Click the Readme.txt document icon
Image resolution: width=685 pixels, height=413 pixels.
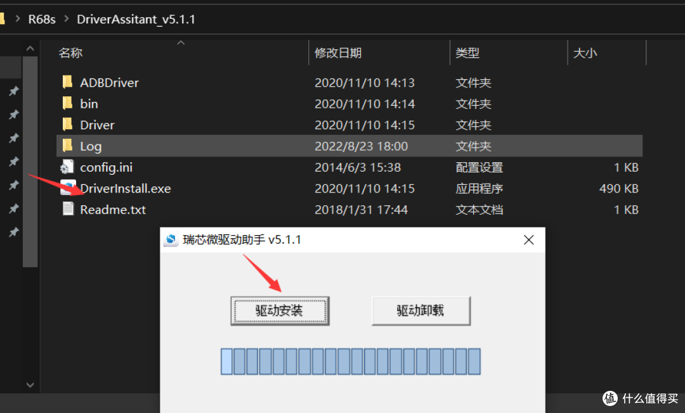[x=68, y=209]
